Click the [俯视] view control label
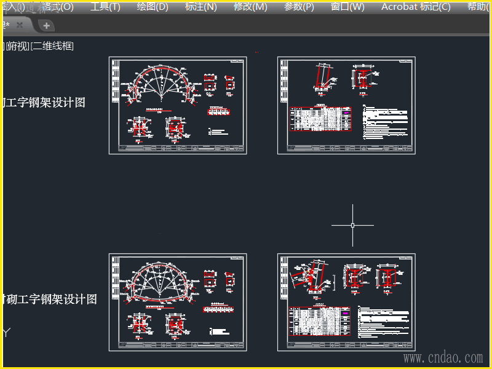The height and width of the screenshot is (369, 492). coord(18,47)
